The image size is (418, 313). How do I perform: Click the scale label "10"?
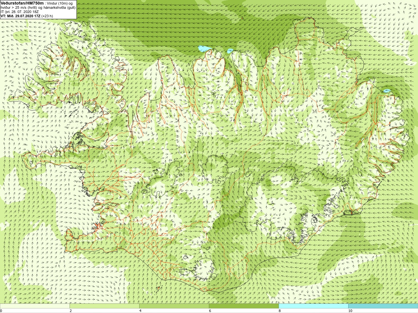(350, 311)
